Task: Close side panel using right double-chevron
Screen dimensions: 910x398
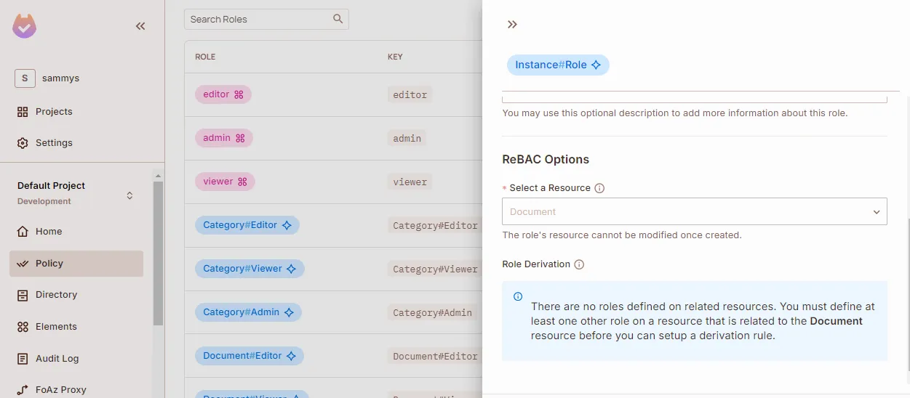Action: (x=512, y=25)
